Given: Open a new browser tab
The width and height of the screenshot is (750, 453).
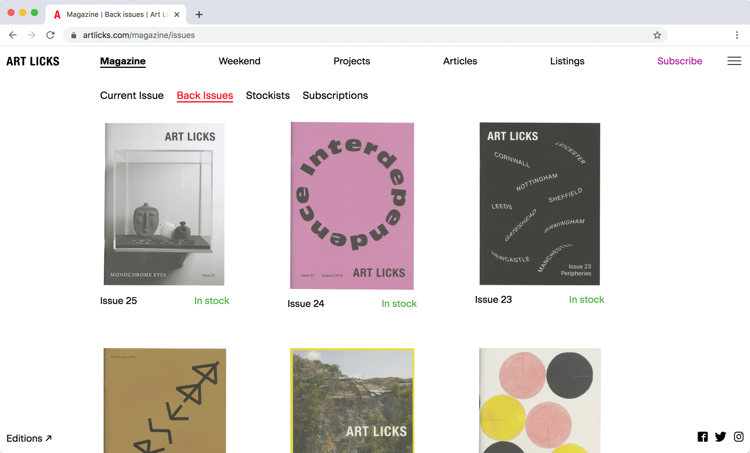Looking at the screenshot, I should [199, 15].
